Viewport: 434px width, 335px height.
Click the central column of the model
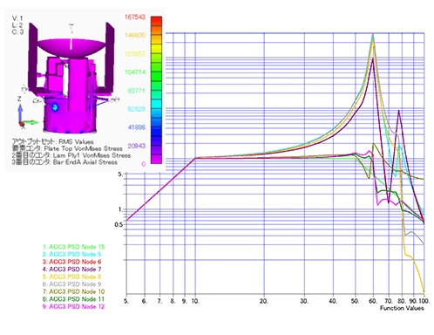pos(78,84)
